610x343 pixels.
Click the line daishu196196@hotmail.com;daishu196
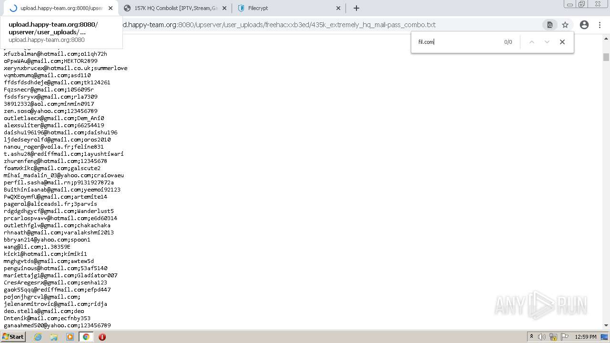61,132
